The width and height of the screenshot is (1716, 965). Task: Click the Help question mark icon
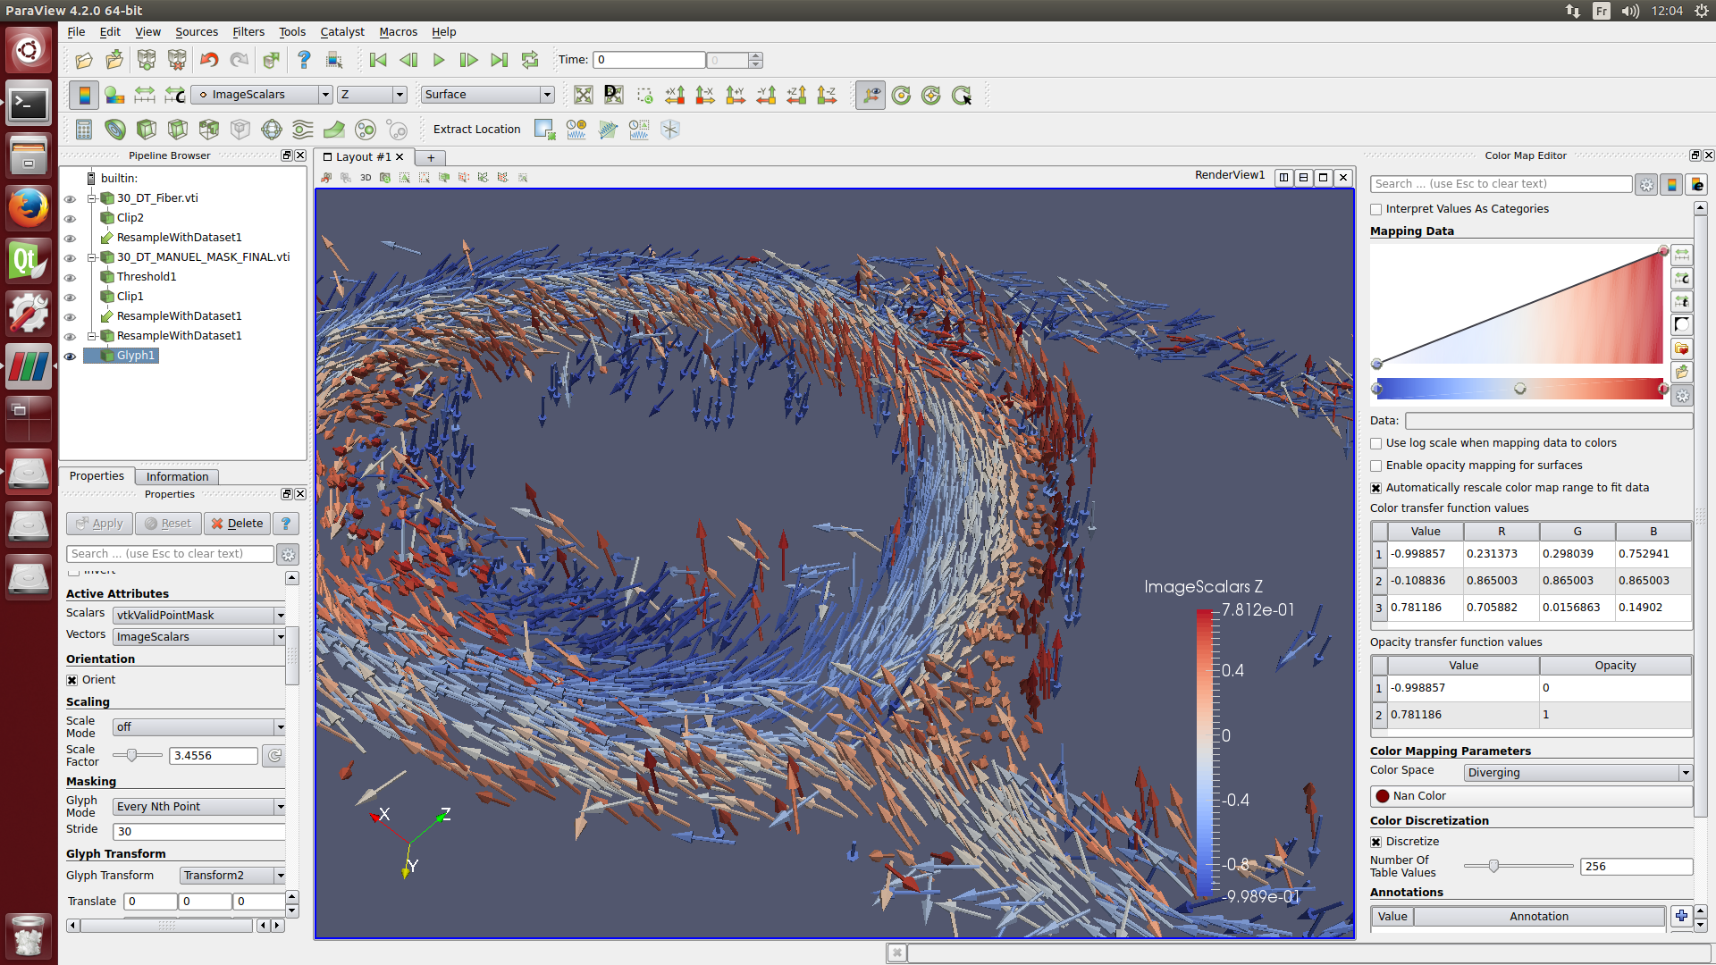[304, 60]
